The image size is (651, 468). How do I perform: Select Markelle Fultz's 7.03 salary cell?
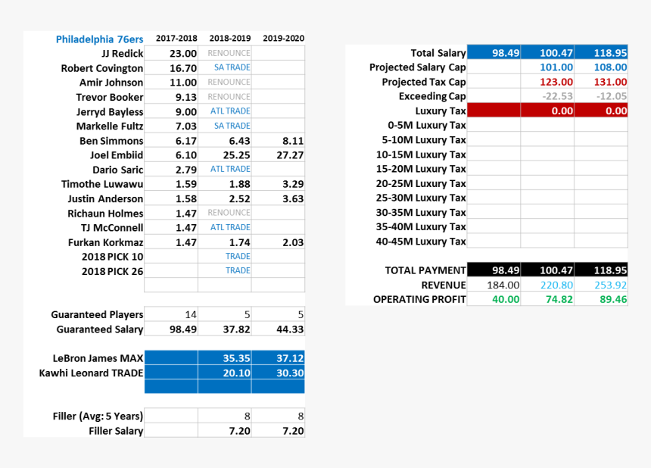(x=171, y=126)
